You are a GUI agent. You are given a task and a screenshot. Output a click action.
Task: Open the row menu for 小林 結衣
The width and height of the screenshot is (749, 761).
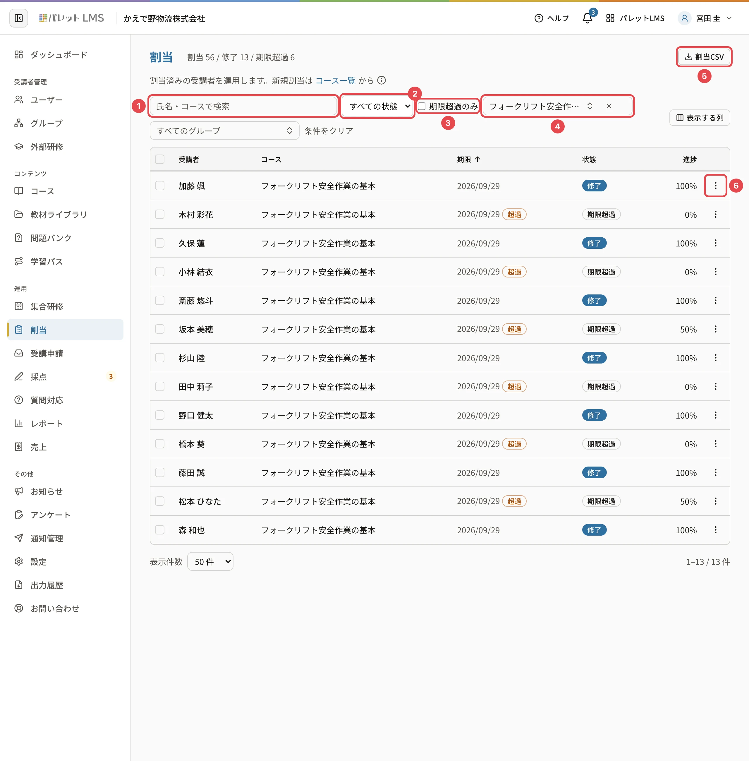coord(715,272)
